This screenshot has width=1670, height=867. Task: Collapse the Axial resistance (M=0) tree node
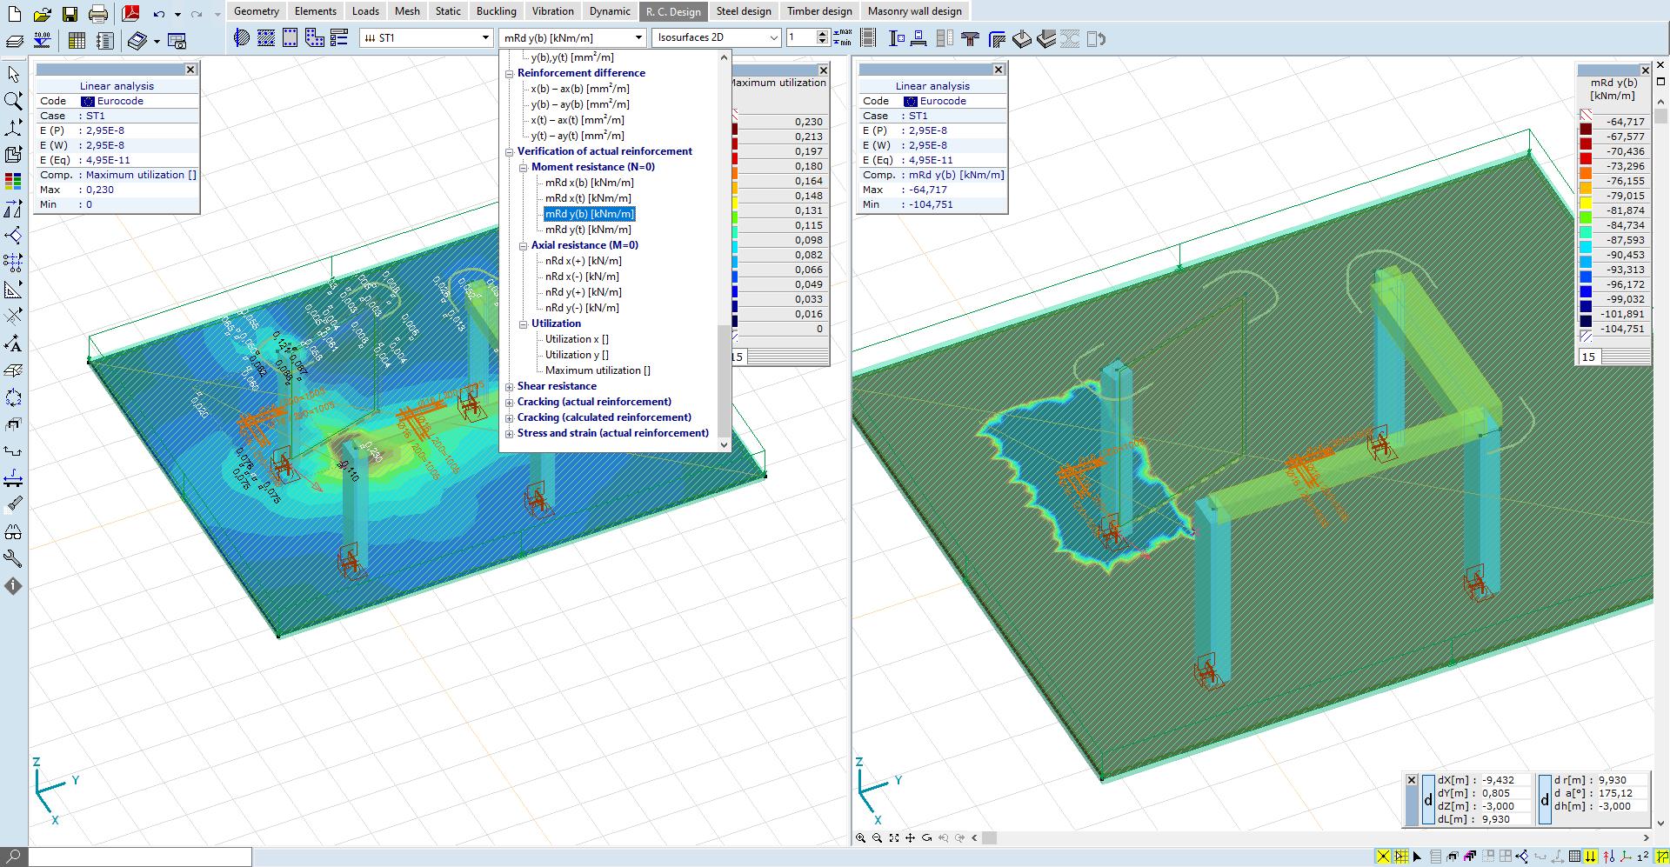point(524,245)
